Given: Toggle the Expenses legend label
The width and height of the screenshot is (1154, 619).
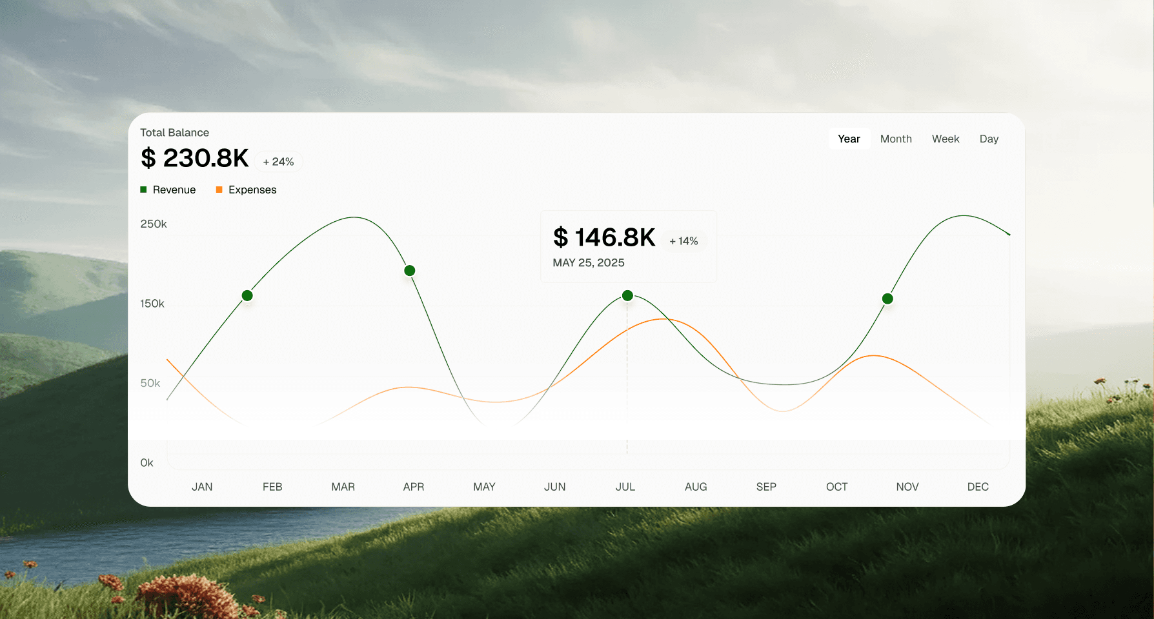Looking at the screenshot, I should tap(252, 190).
